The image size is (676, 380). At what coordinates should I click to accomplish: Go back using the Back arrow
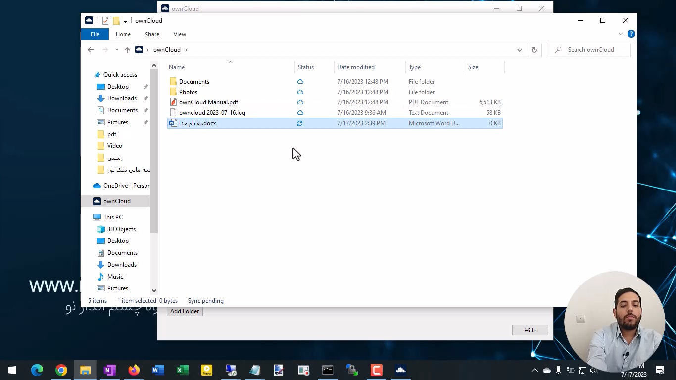coord(91,50)
